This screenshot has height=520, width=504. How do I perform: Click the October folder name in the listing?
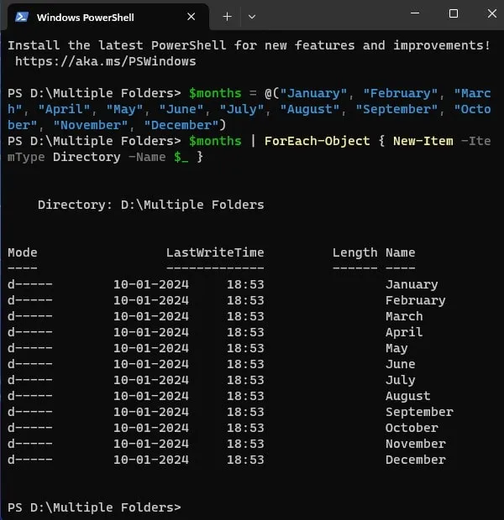(412, 428)
